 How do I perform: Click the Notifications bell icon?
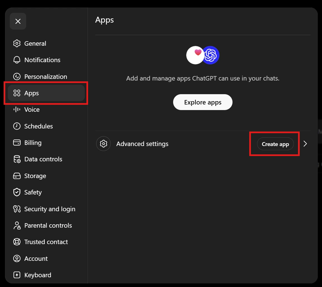[17, 60]
